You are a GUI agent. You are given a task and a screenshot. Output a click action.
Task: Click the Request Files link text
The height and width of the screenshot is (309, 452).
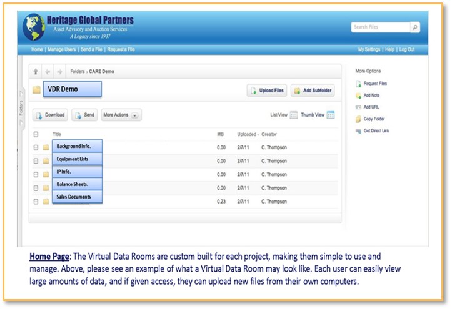pyautogui.click(x=375, y=84)
